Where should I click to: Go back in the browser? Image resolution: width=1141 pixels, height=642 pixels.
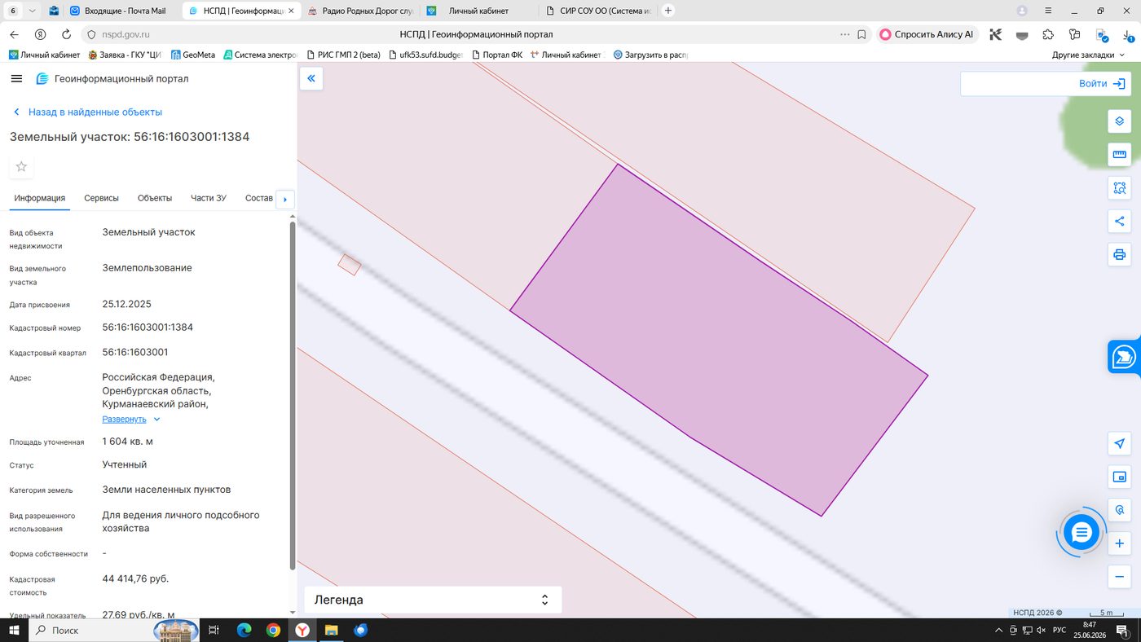(x=14, y=35)
